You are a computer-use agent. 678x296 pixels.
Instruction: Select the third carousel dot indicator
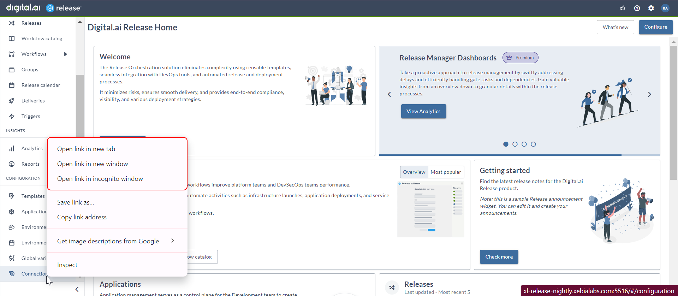(524, 144)
